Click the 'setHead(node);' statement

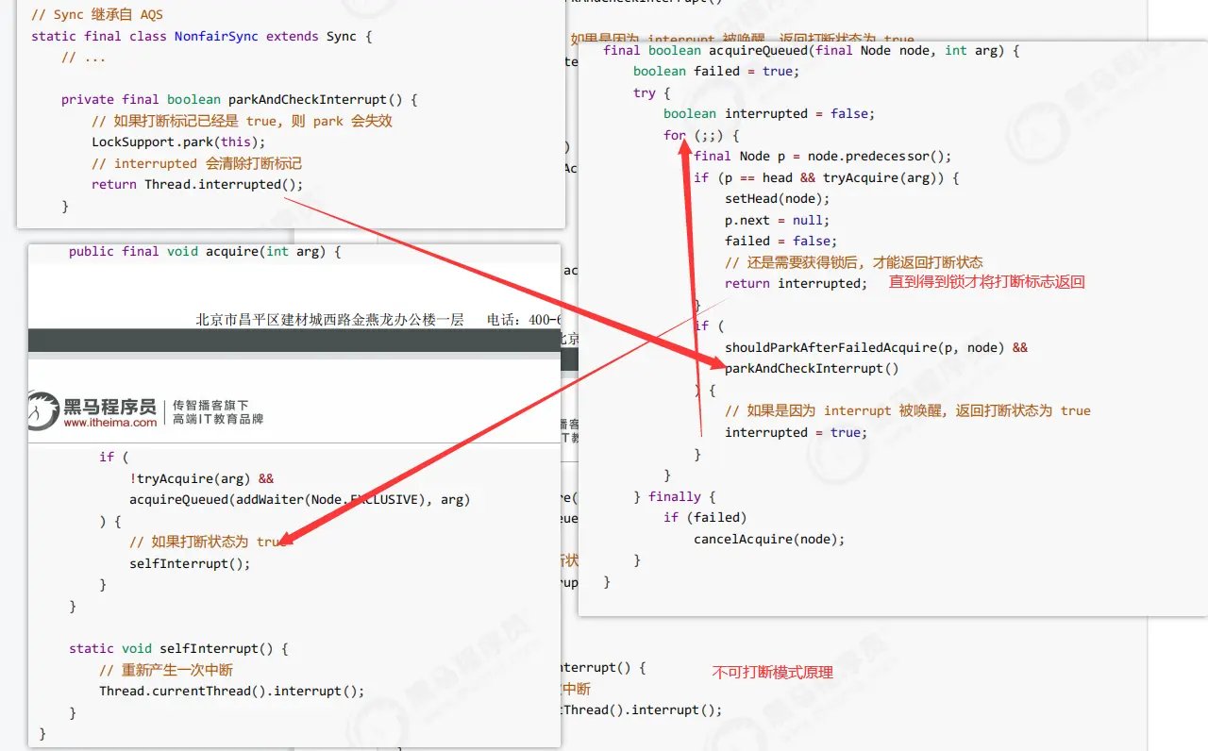point(778,198)
